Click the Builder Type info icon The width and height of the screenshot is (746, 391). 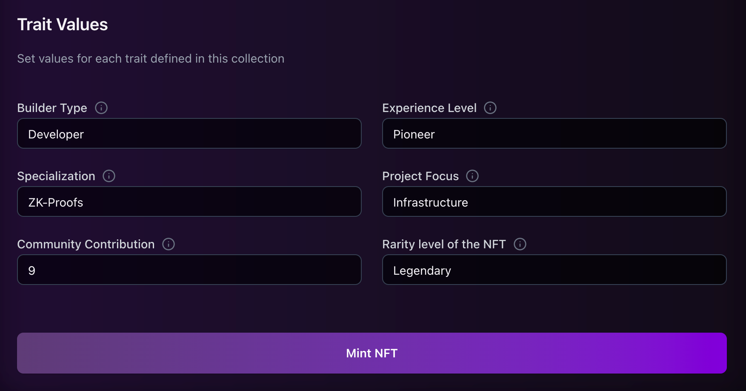tap(101, 108)
